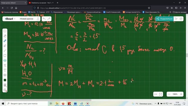Screen dimensions: 188x106
Task: Close the YouTube playlists tab
Action: coord(53,3)
